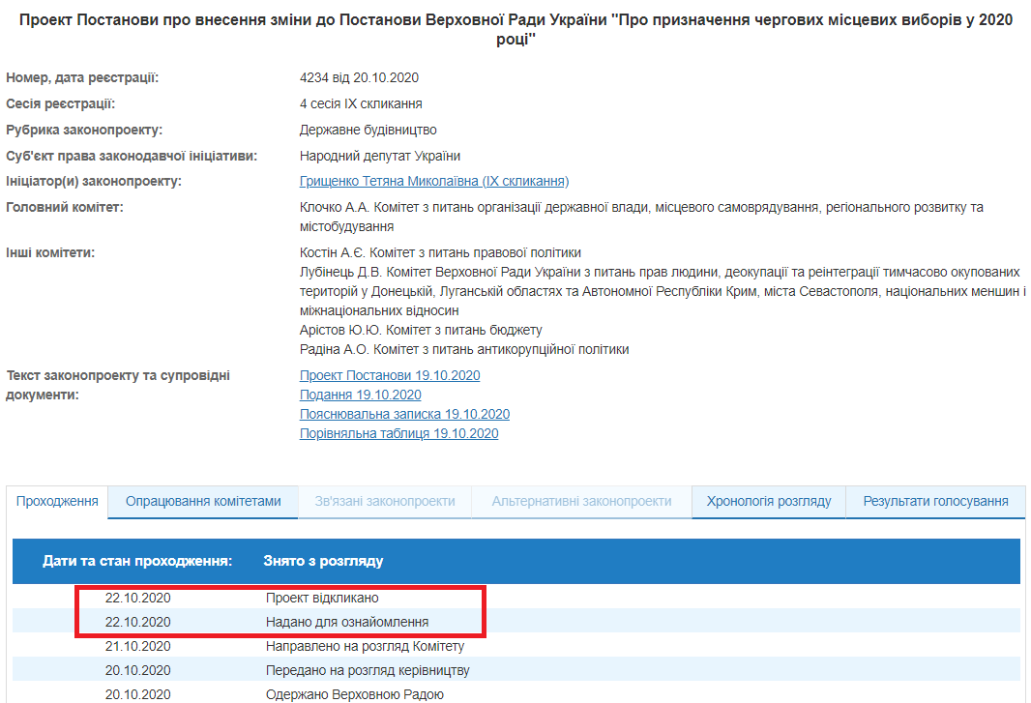The height and width of the screenshot is (703, 1031).
Task: Select the Альтернативні законопроекти tab
Action: tap(581, 501)
